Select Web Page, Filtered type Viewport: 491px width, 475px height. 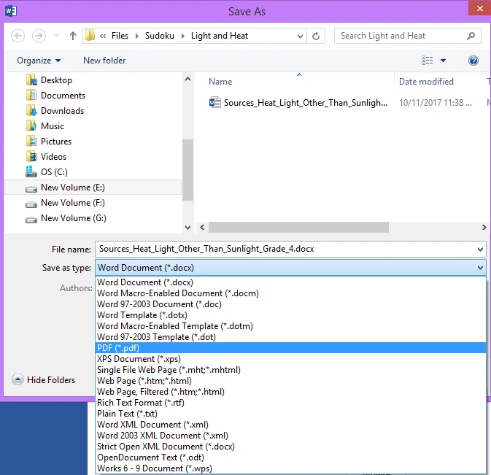(x=290, y=392)
